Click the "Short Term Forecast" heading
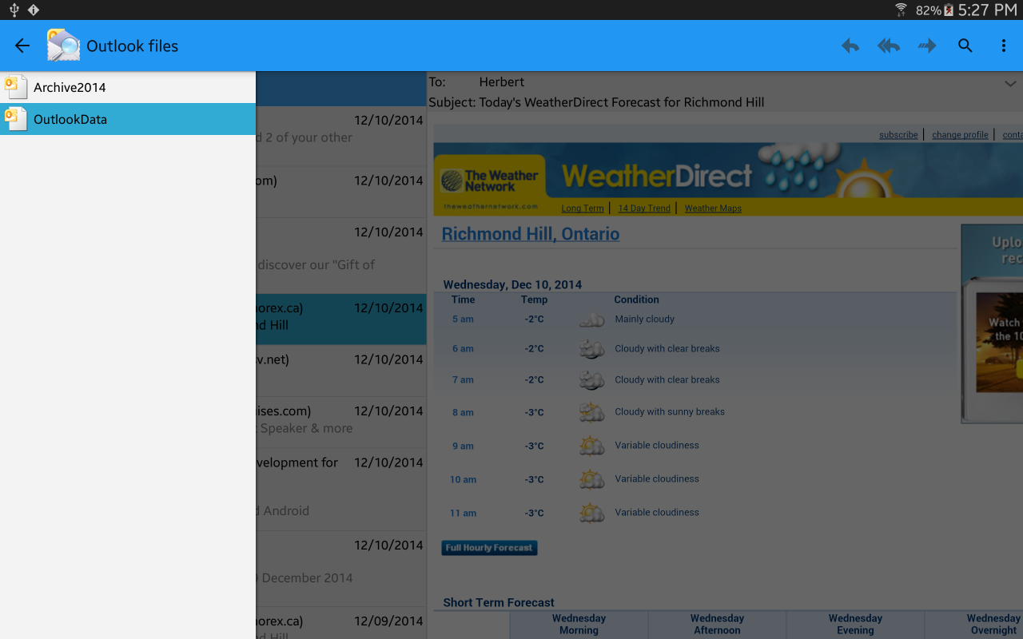 click(x=499, y=602)
